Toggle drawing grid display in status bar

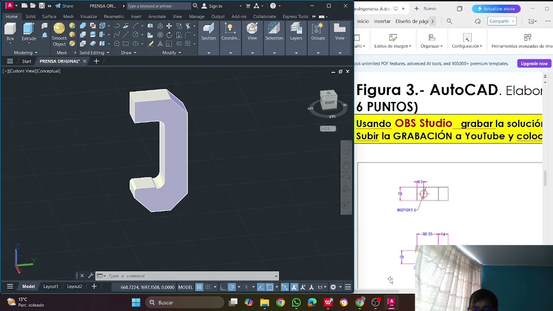pos(199,287)
